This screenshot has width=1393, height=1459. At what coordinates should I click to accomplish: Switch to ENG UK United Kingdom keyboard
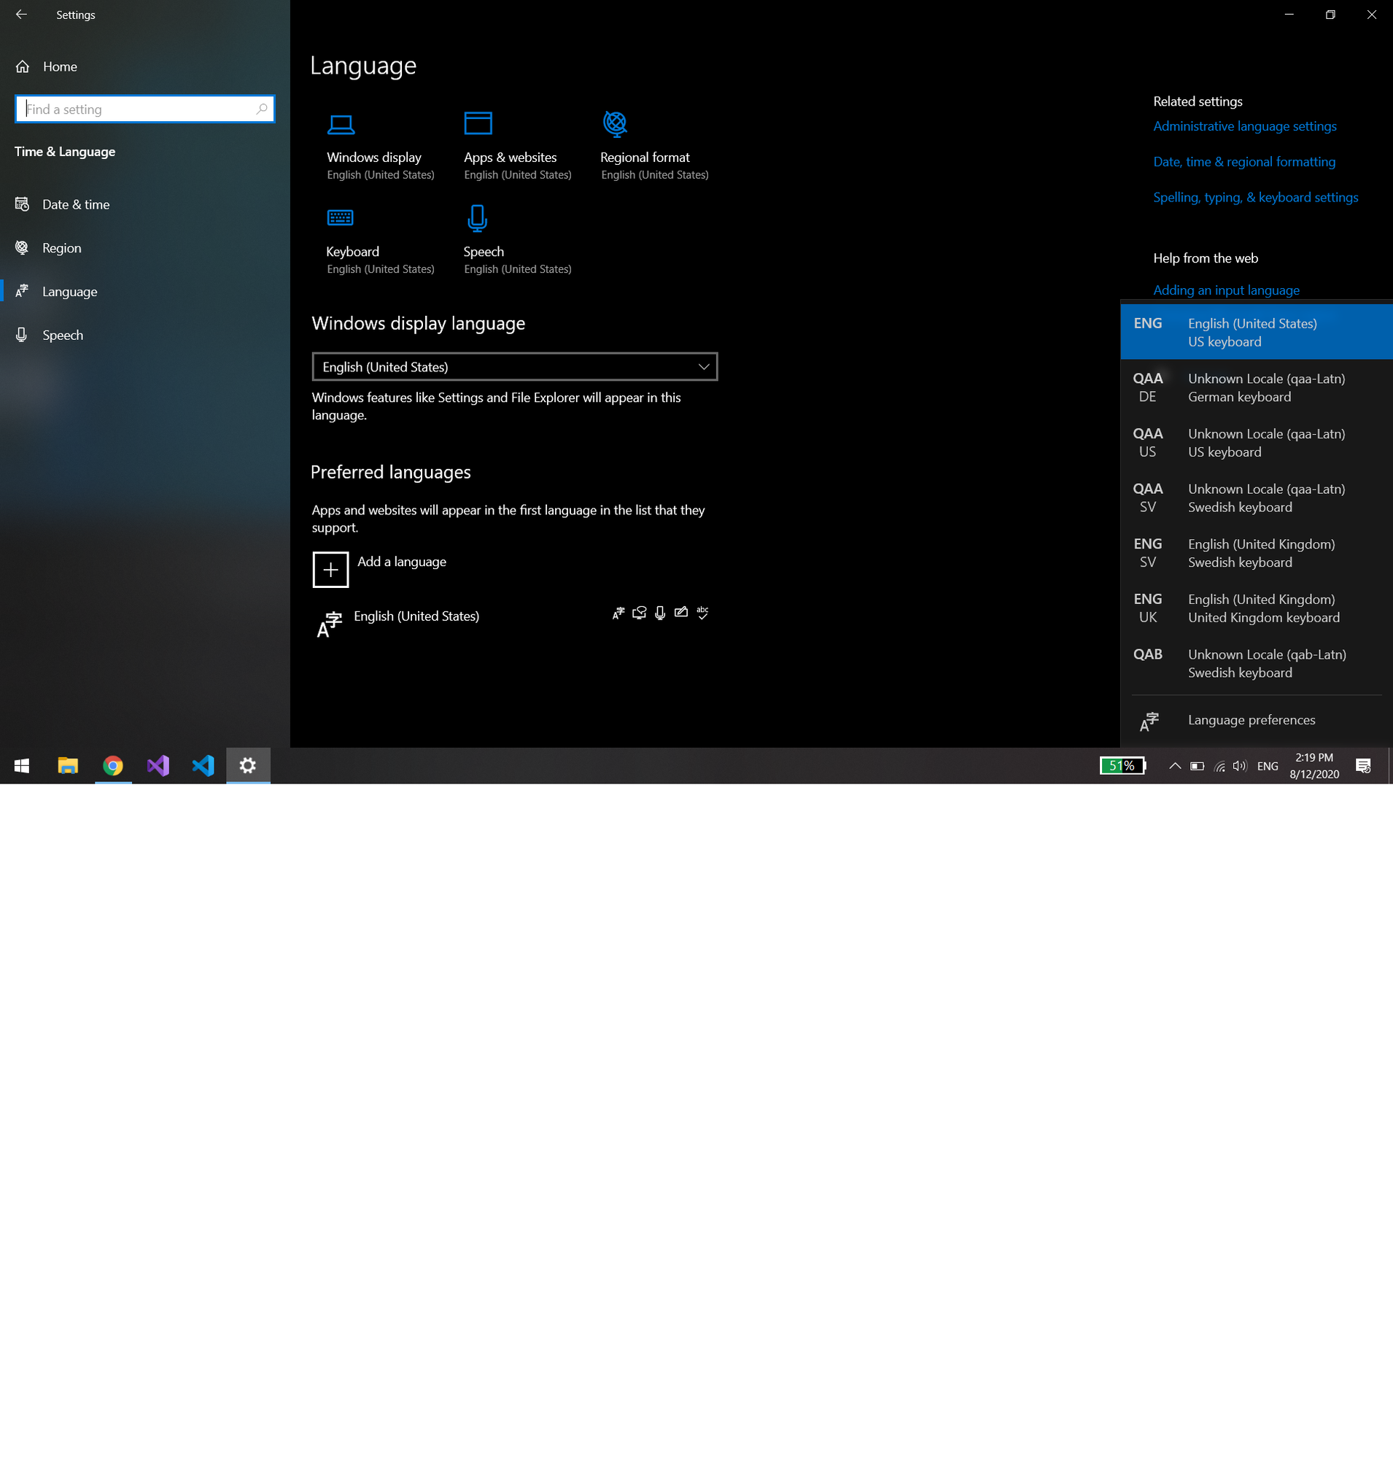[x=1255, y=608]
